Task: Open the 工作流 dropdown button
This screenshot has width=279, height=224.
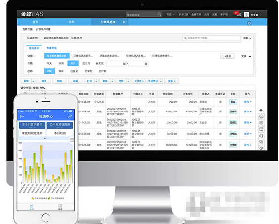Action: (x=139, y=81)
